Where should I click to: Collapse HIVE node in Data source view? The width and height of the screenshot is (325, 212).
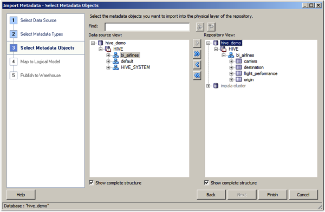tap(101, 49)
